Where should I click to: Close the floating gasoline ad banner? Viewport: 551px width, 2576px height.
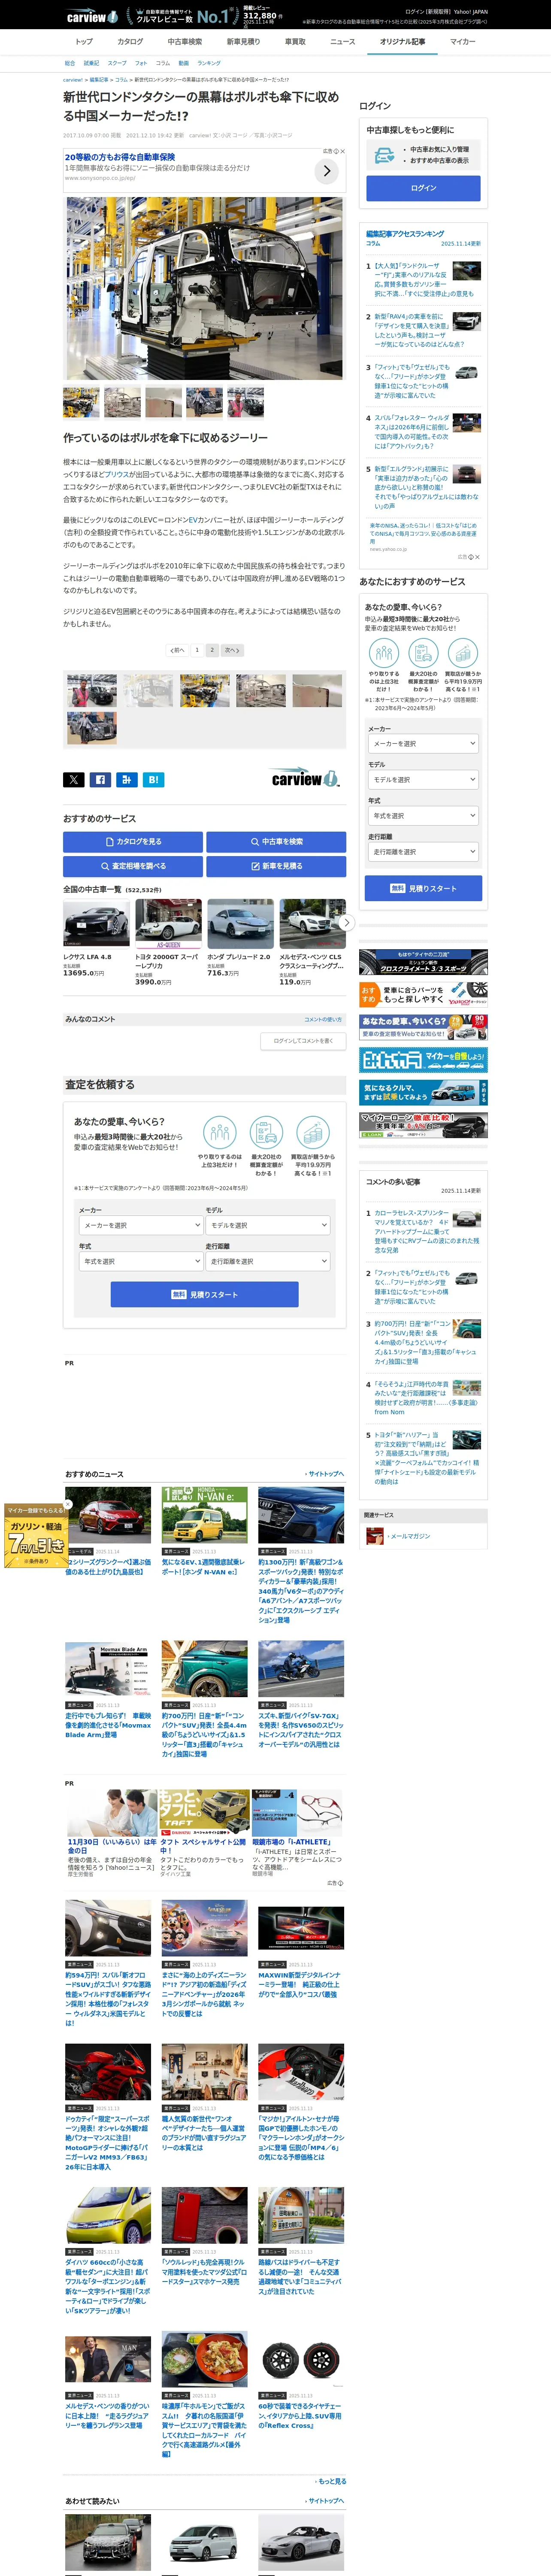coord(68,1503)
